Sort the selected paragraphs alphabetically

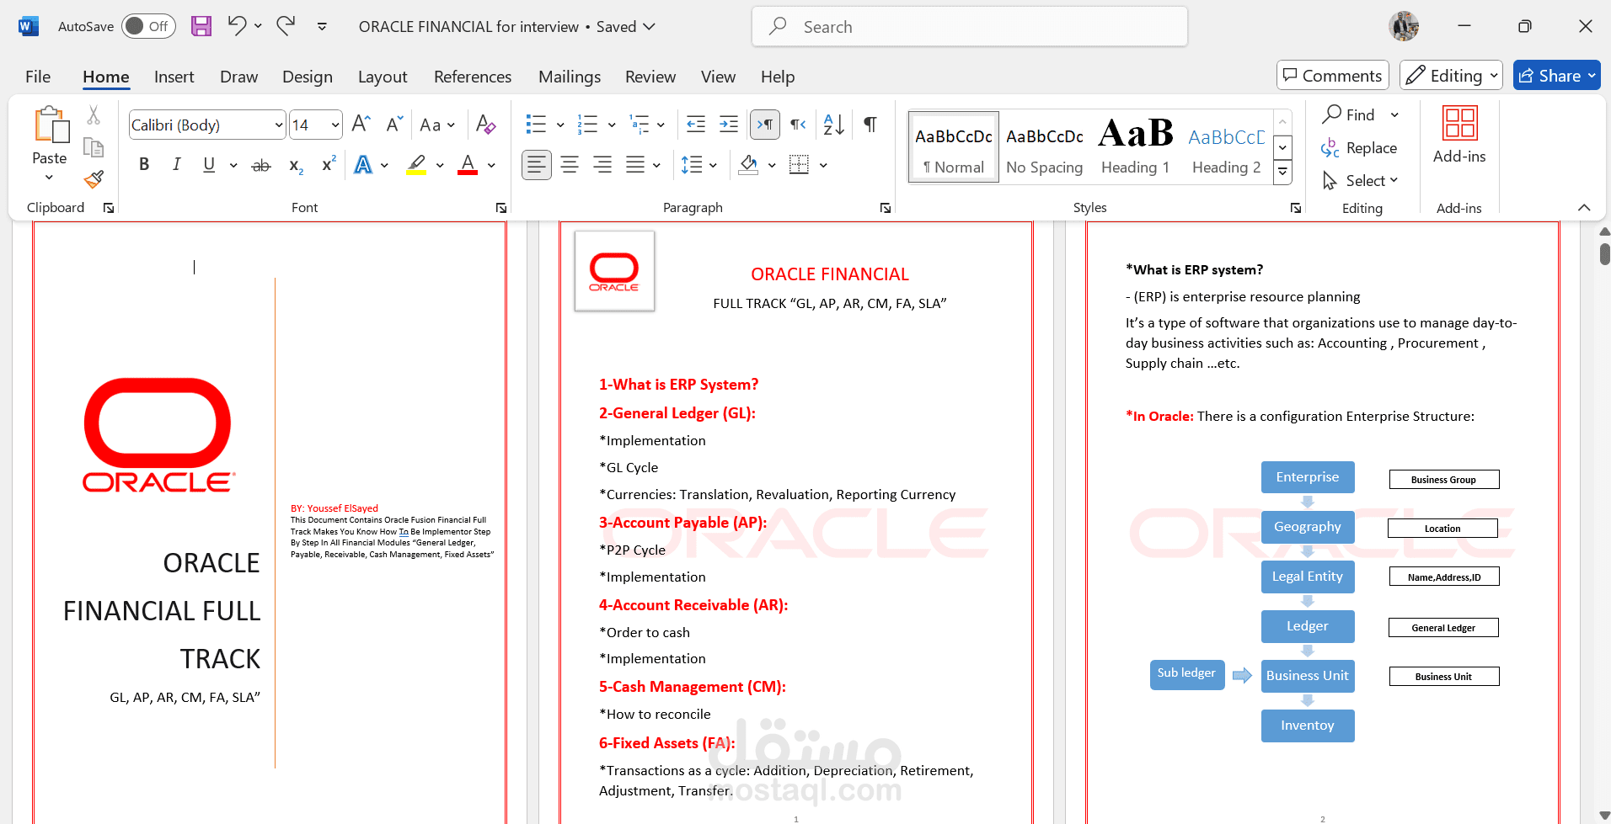click(833, 125)
